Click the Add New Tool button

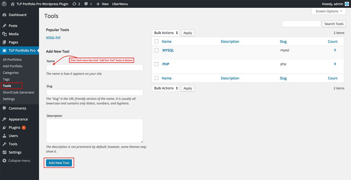click(x=59, y=163)
